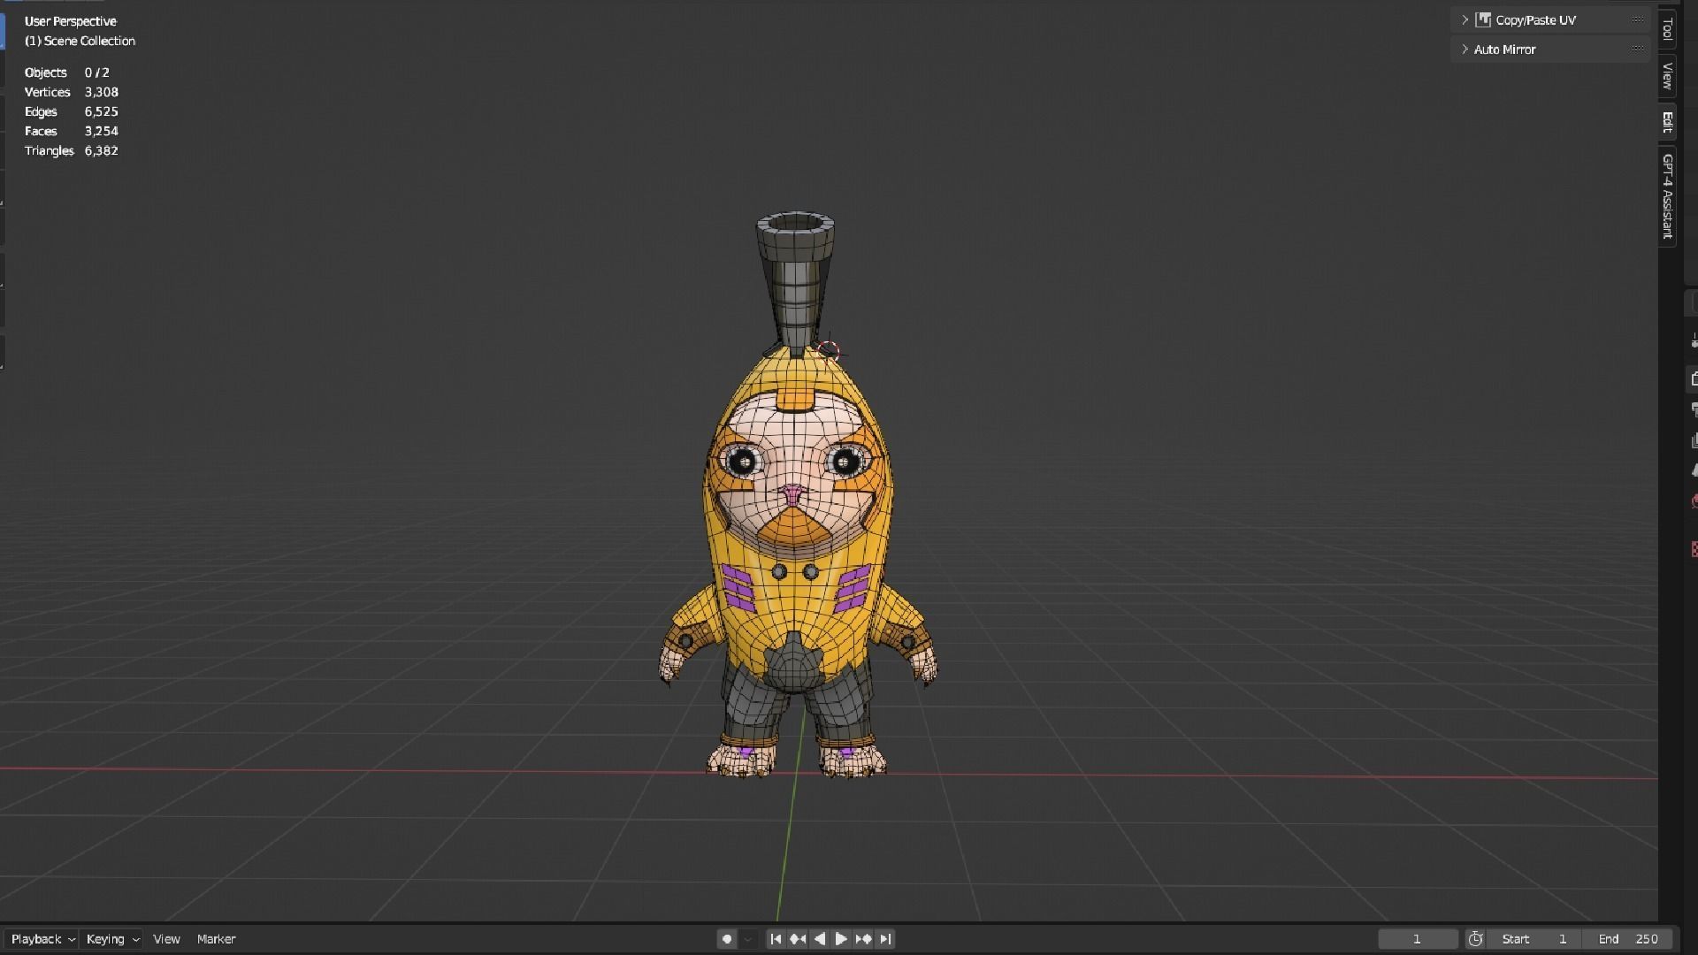Click the Triangles '6,382' statistic

pos(102,150)
